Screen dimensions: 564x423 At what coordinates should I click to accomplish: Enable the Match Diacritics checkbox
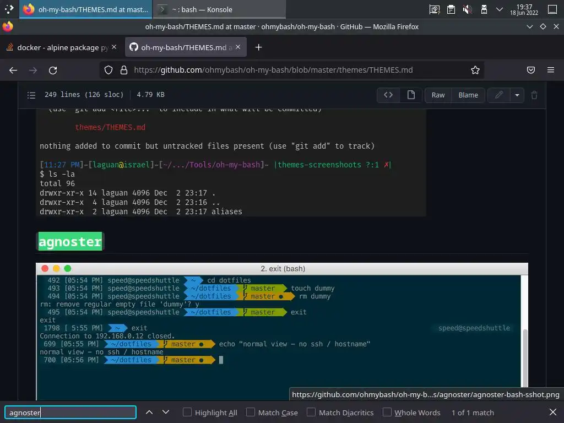pyautogui.click(x=311, y=412)
